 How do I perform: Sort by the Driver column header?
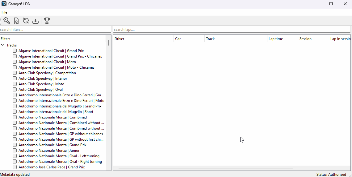[x=143, y=39]
